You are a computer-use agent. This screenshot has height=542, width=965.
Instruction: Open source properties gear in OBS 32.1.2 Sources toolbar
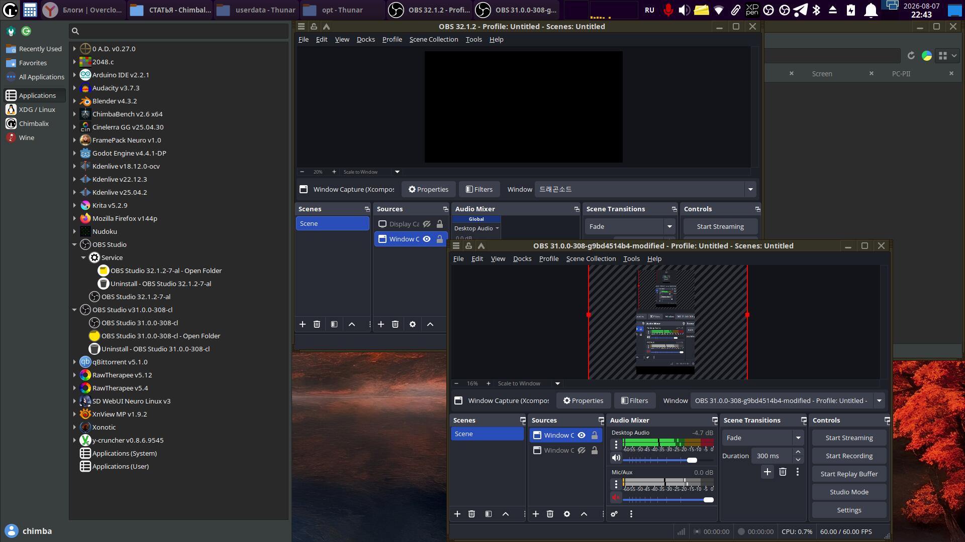[413, 324]
